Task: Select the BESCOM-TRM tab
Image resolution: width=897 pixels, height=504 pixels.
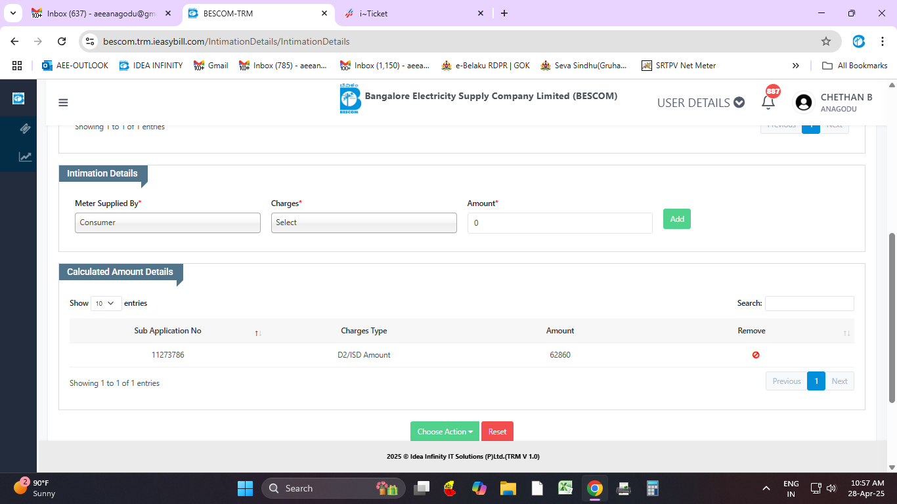Action: point(257,13)
